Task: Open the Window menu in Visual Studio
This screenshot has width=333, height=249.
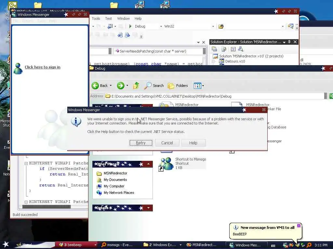Action: [x=123, y=18]
